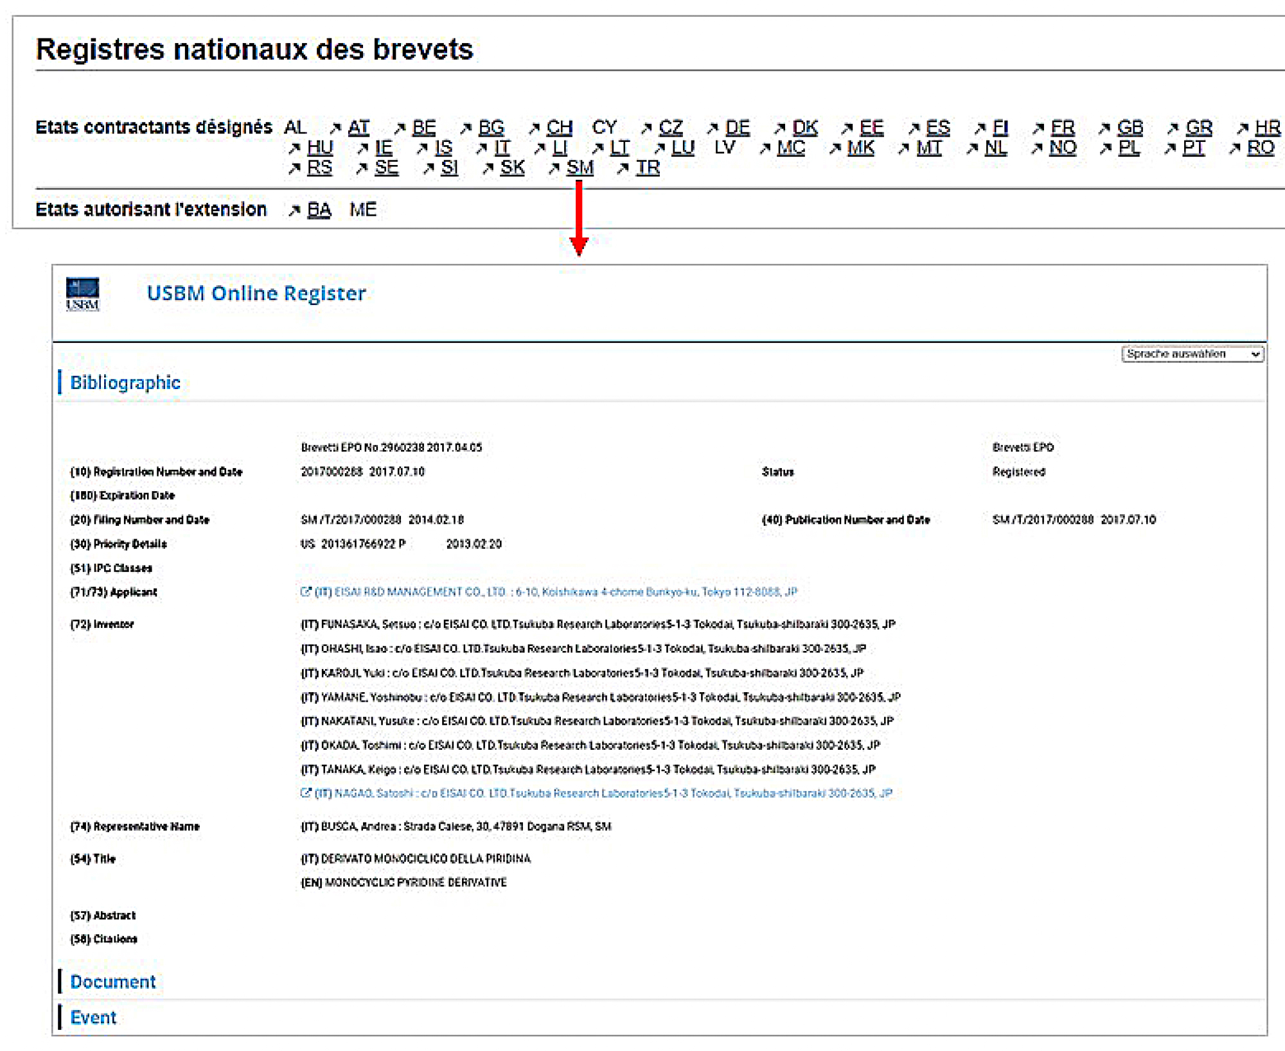Click arrow icon before TR country code

tap(623, 168)
